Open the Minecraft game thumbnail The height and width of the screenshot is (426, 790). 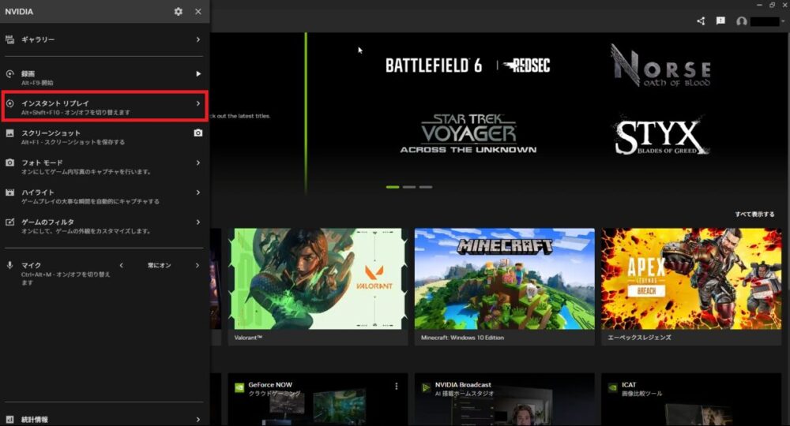coord(504,278)
